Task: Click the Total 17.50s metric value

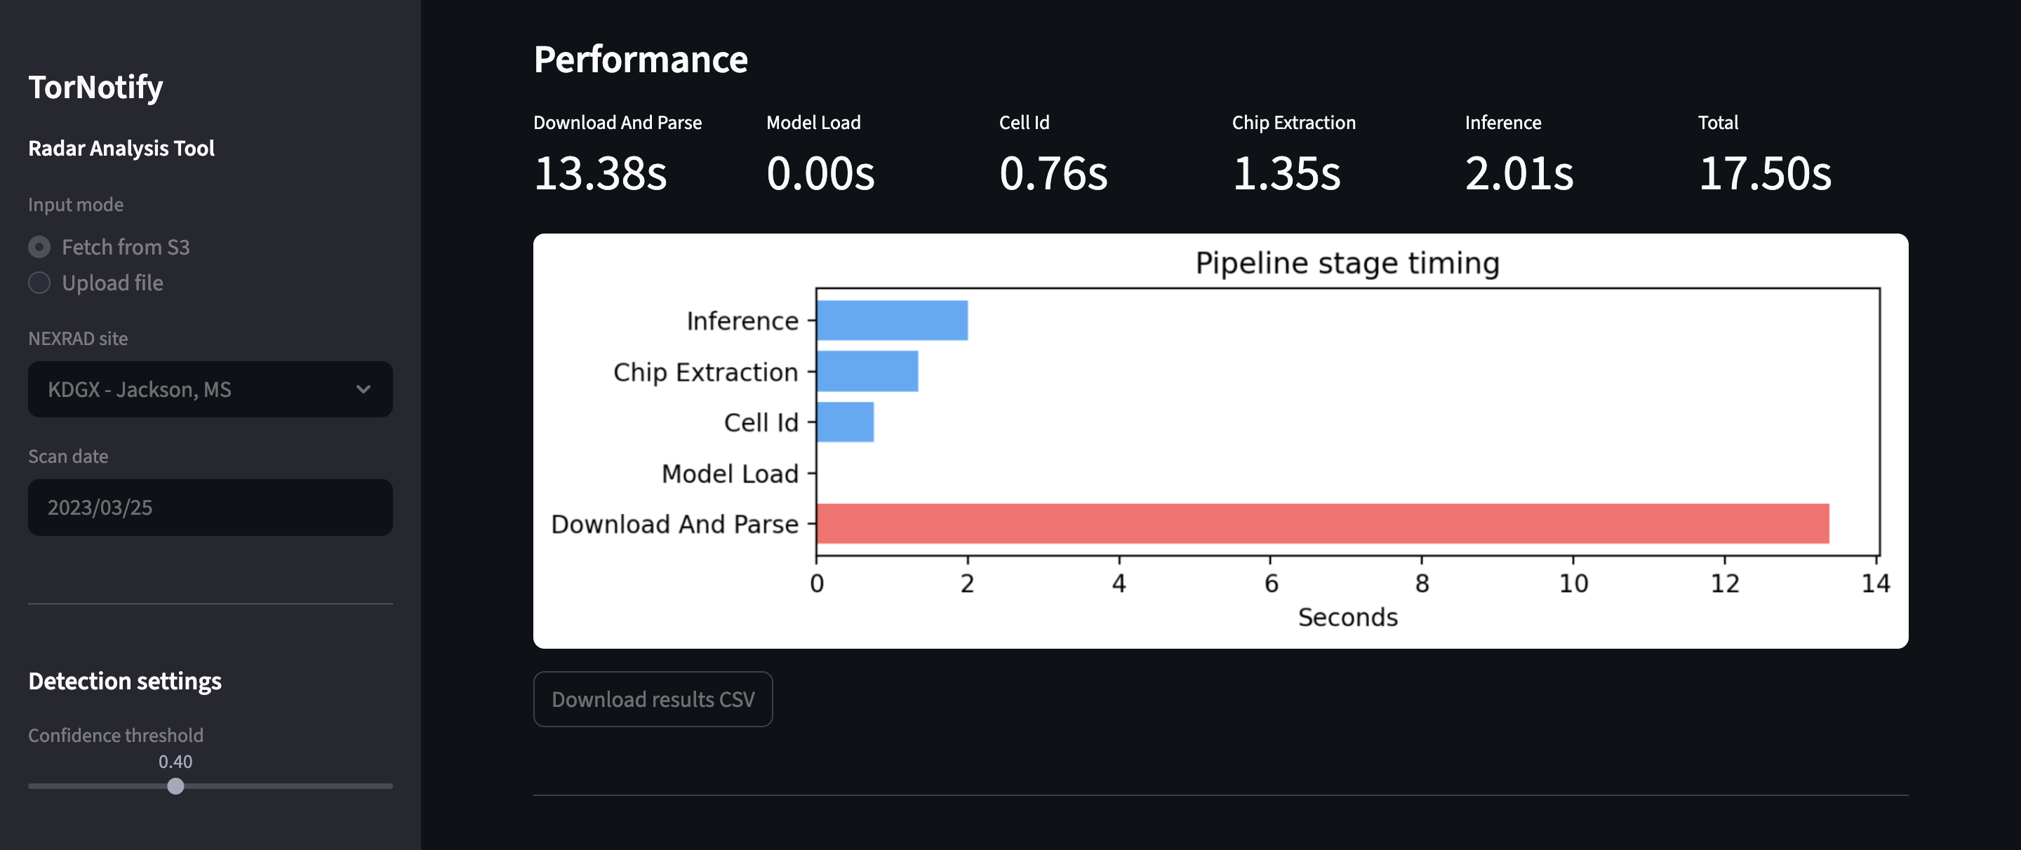Action: pos(1763,173)
